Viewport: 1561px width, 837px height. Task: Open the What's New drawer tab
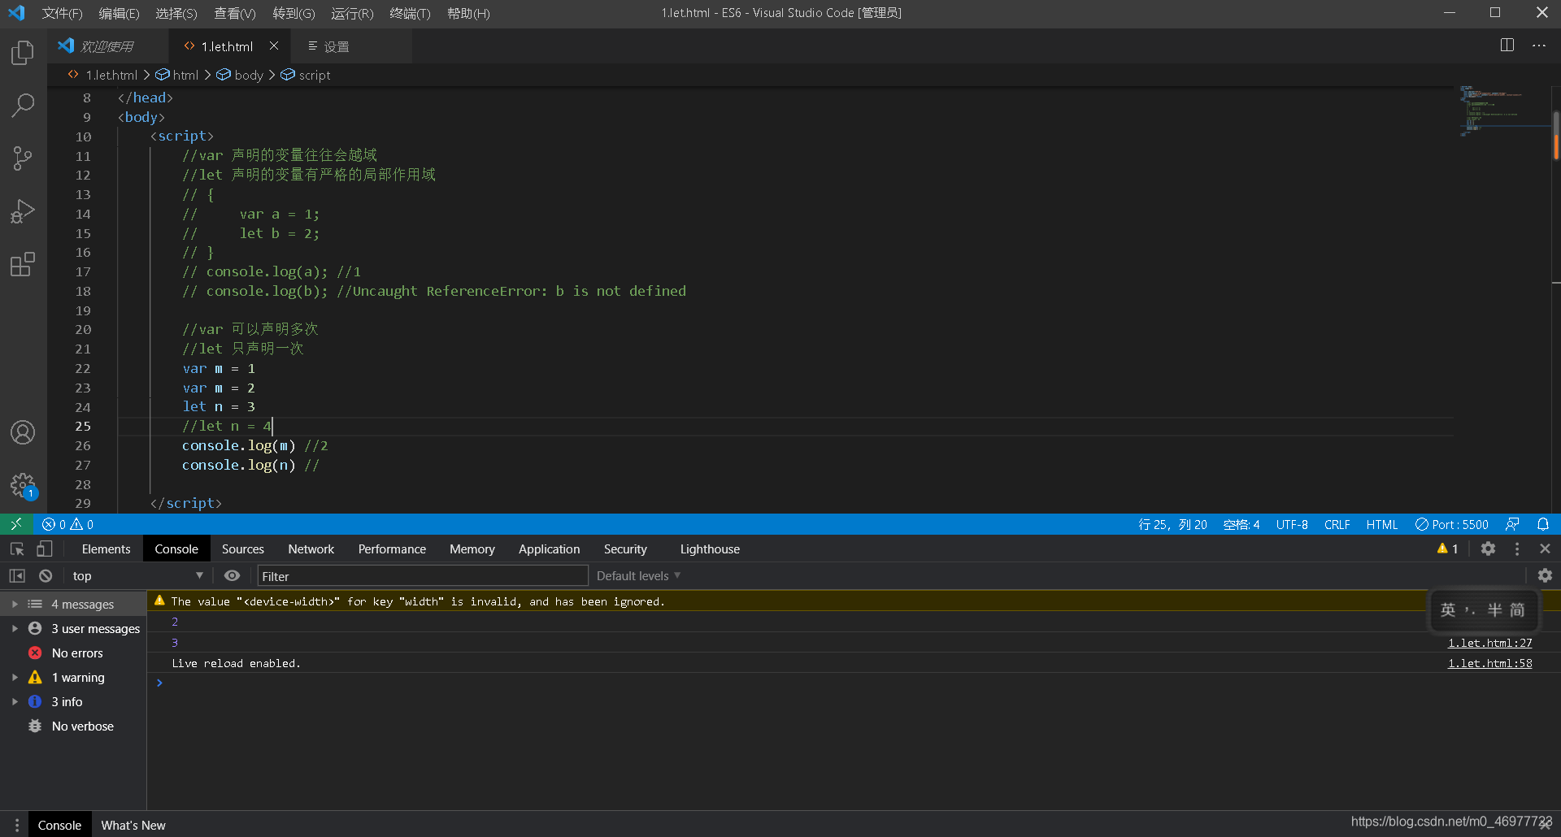click(x=133, y=825)
